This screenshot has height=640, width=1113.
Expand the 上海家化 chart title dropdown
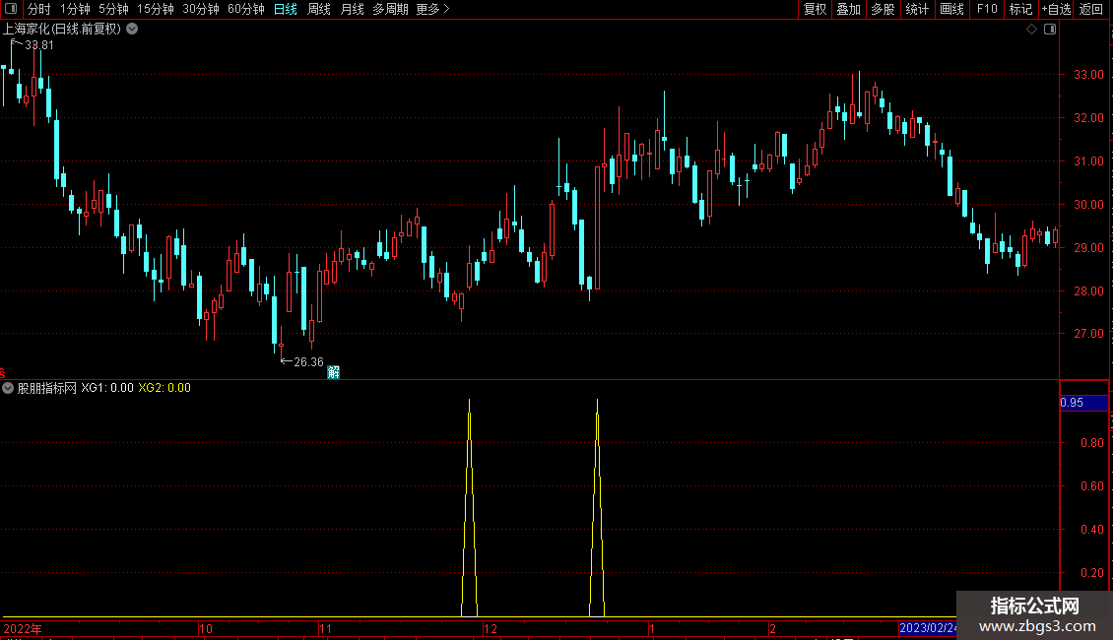(x=132, y=30)
